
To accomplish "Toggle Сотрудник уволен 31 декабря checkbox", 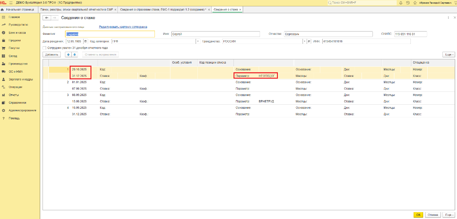I will coord(44,48).
